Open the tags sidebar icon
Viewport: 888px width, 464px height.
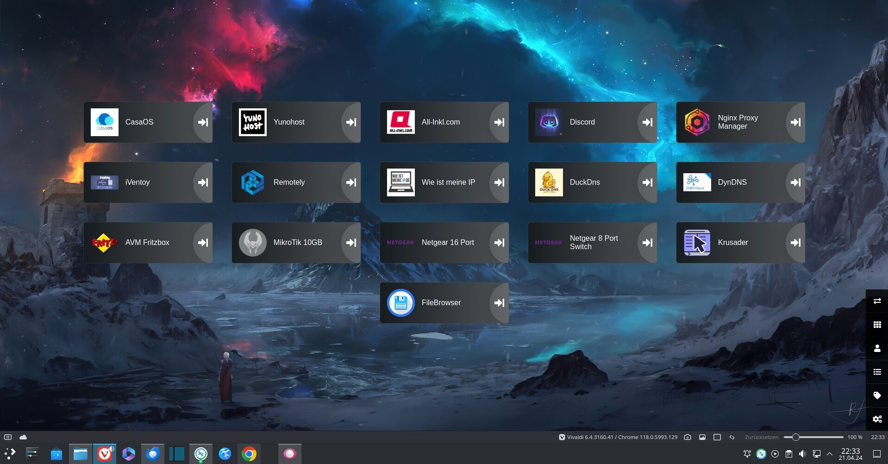click(877, 395)
